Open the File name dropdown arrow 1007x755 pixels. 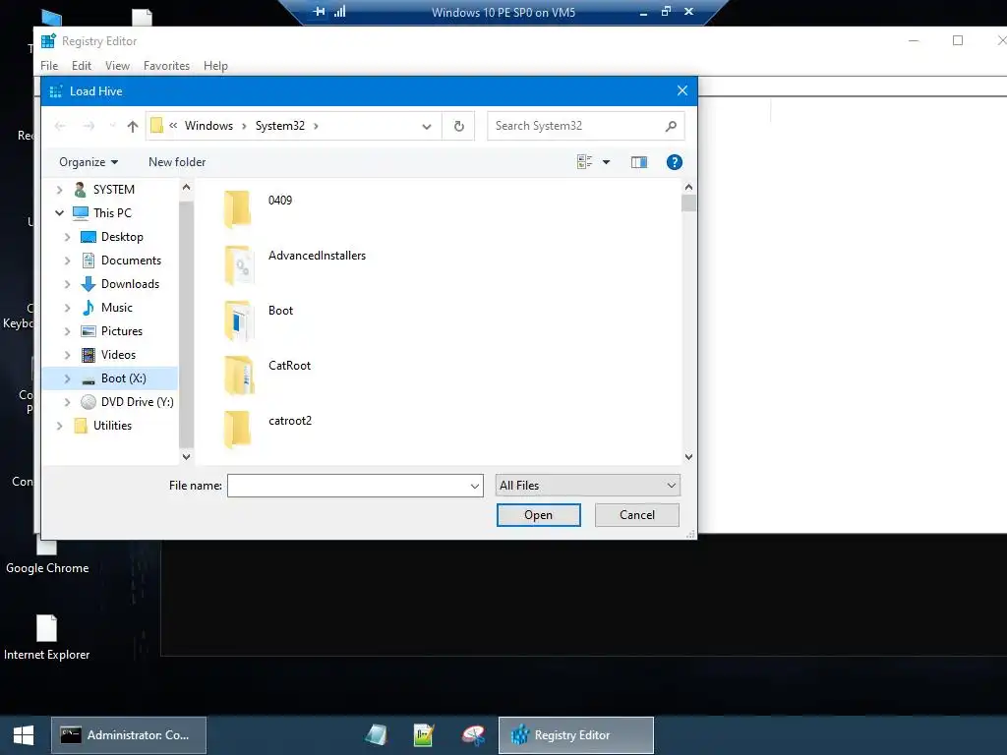475,486
